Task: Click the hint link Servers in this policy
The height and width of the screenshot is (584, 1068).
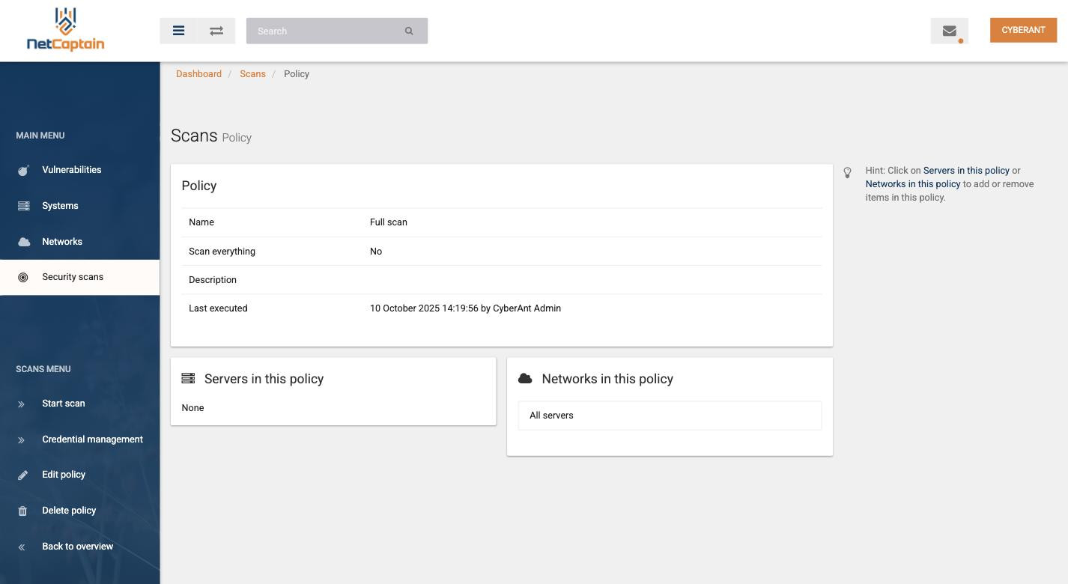Action: tap(966, 171)
